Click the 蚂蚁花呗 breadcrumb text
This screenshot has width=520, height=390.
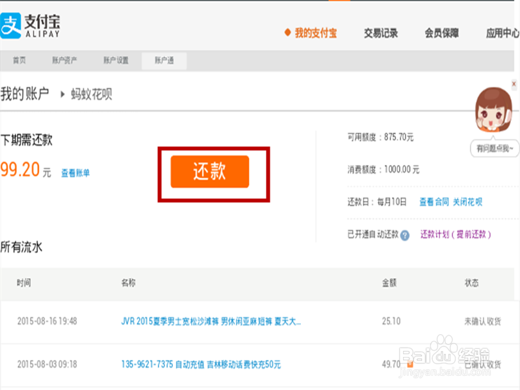92,94
